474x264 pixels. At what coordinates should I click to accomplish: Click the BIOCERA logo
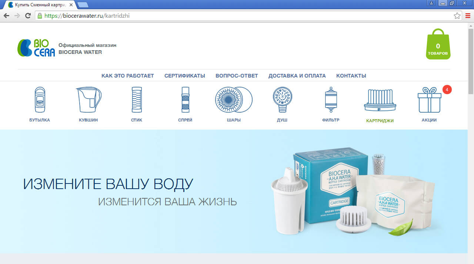36,47
